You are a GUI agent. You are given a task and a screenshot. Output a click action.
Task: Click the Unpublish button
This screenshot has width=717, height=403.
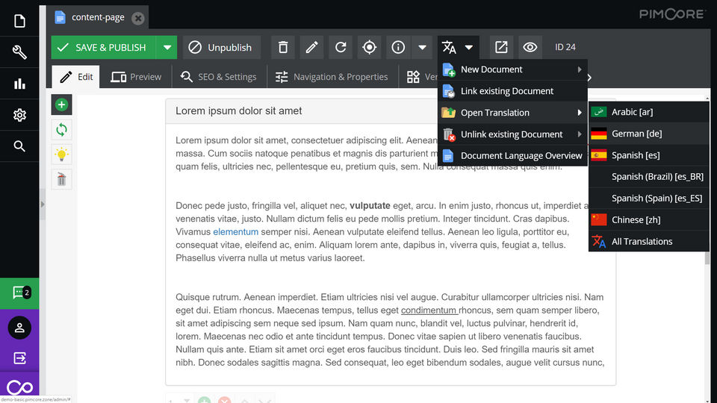(x=222, y=47)
